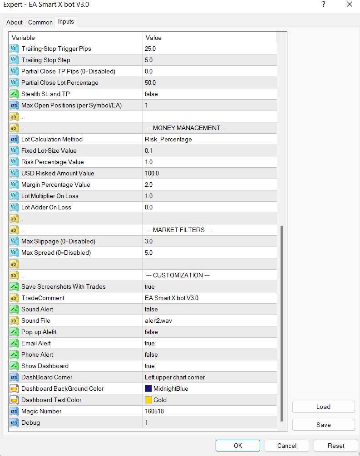Image resolution: width=360 pixels, height=456 pixels.
Task: Click the color icon beside Dashboard Text Color
Action: 14,400
